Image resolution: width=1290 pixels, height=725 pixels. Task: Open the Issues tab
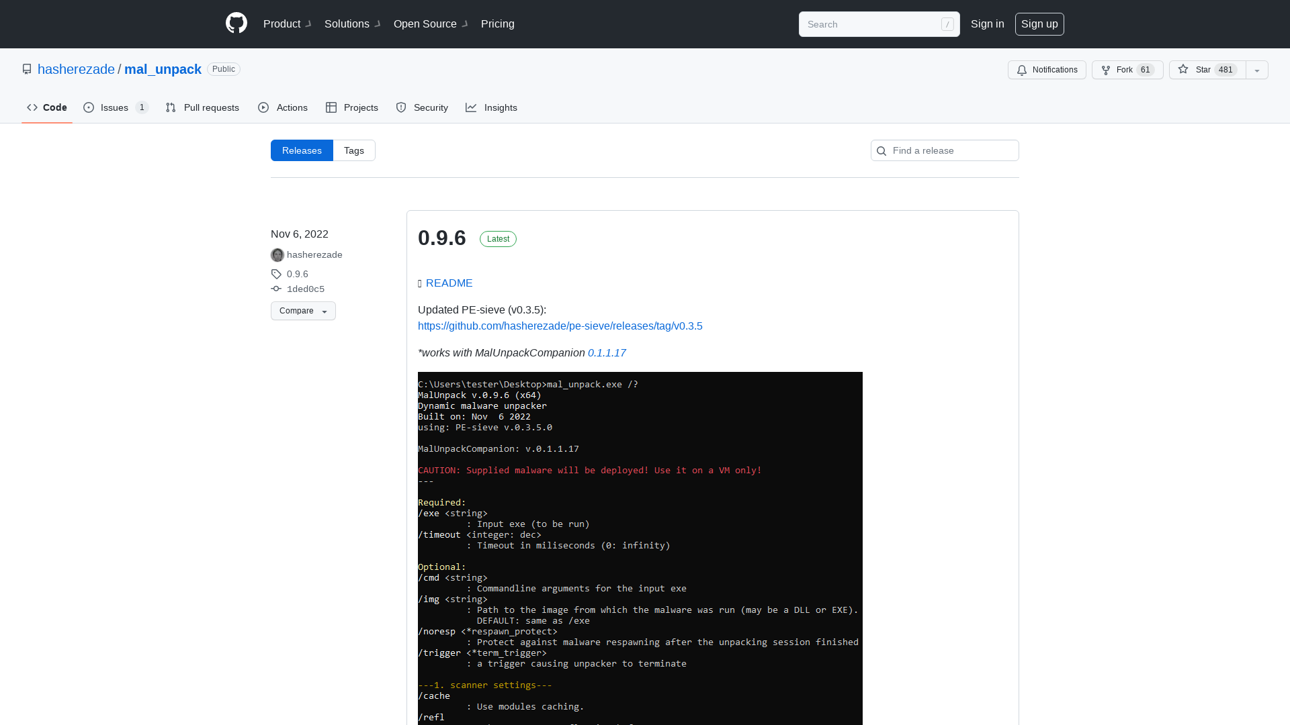pyautogui.click(x=116, y=107)
